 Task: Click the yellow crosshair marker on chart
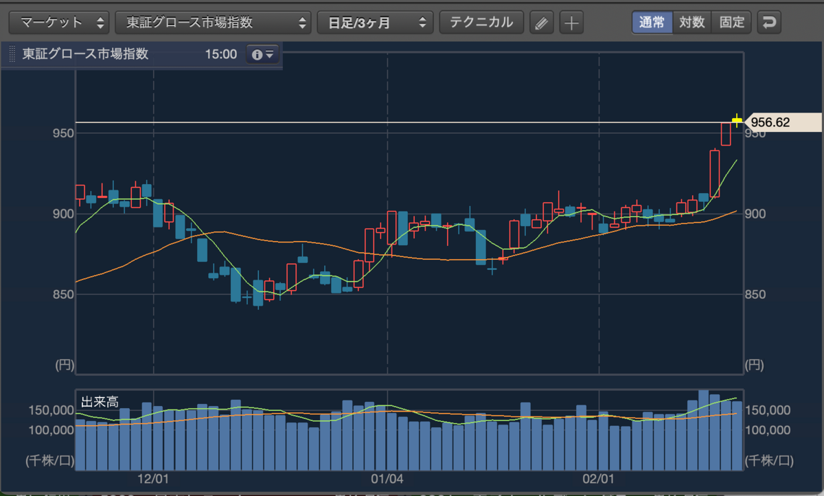(x=737, y=120)
